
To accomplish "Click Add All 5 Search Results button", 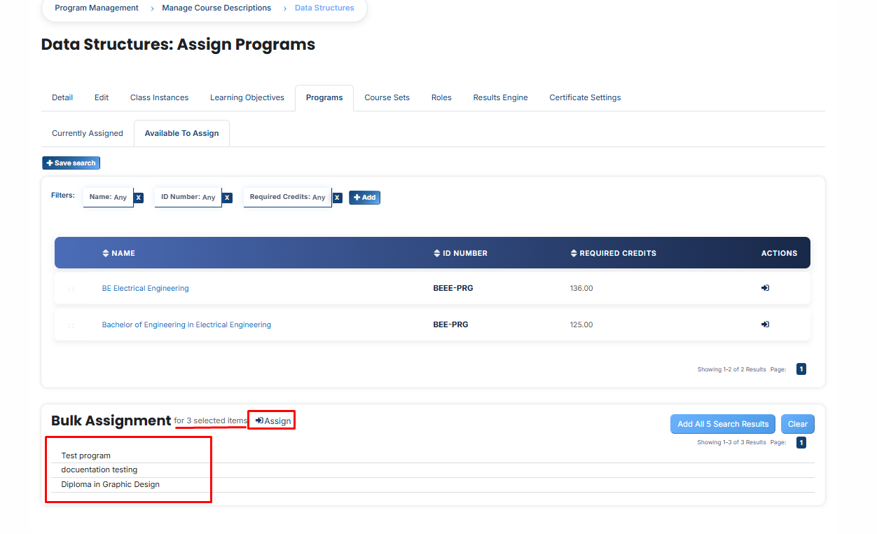I will pos(723,424).
